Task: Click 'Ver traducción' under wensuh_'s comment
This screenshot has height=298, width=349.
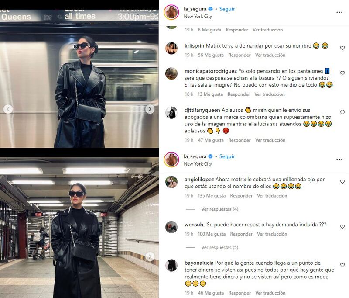Action: (272, 234)
